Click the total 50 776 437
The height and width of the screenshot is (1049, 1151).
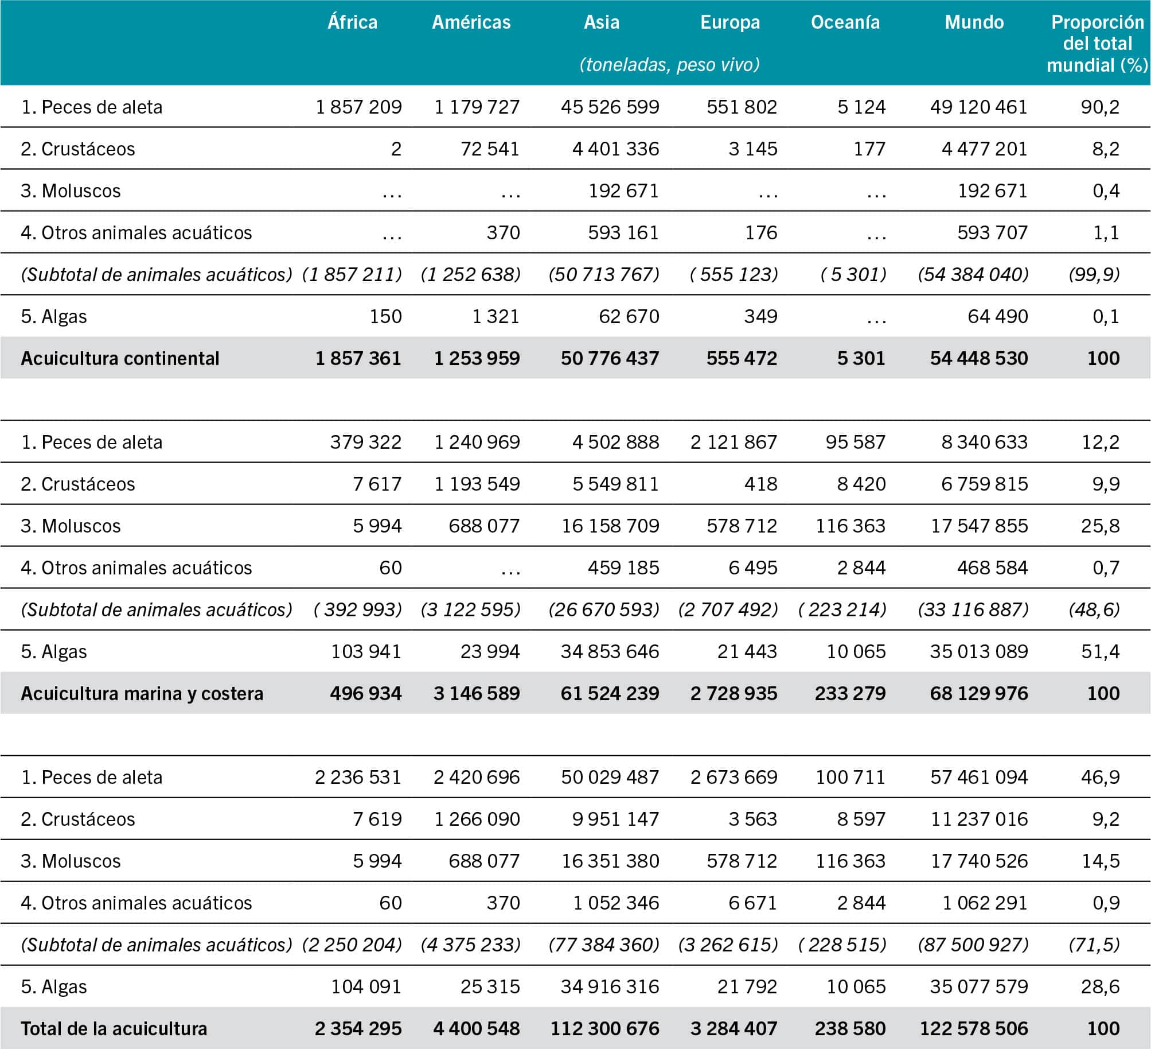tap(610, 358)
